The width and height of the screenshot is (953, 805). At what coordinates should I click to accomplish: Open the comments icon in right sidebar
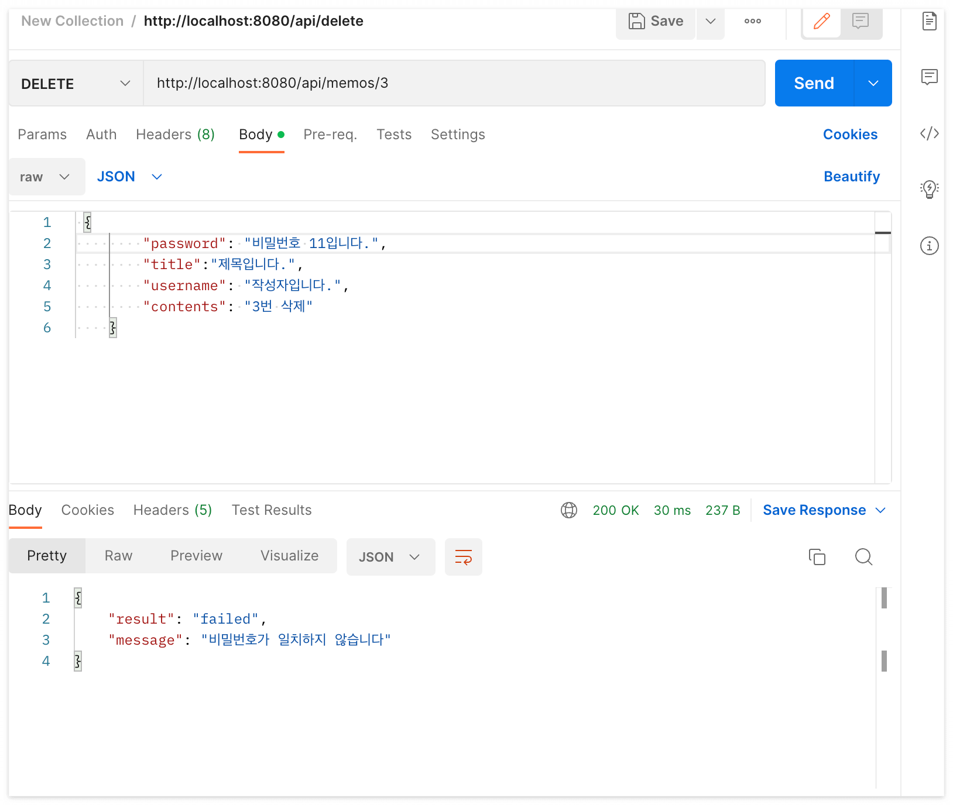(929, 77)
